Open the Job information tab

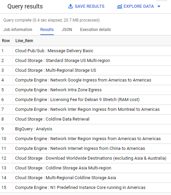tap(18, 30)
